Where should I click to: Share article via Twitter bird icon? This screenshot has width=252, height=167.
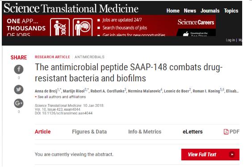coord(19,89)
